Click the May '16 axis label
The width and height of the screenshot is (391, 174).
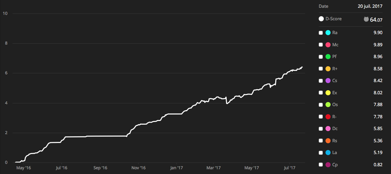23,168
